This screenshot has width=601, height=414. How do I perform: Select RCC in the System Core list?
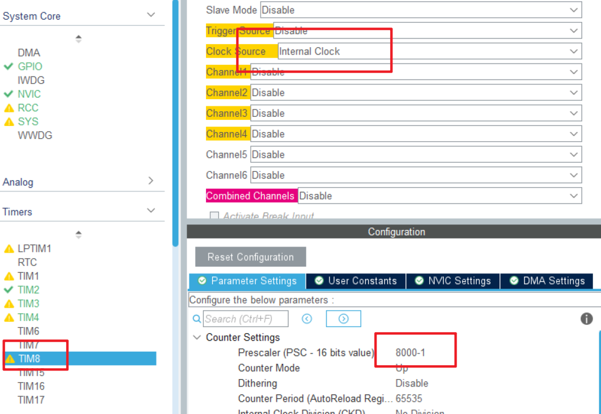(x=28, y=108)
